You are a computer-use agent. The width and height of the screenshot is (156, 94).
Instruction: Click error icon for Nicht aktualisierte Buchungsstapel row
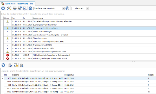[8, 55]
